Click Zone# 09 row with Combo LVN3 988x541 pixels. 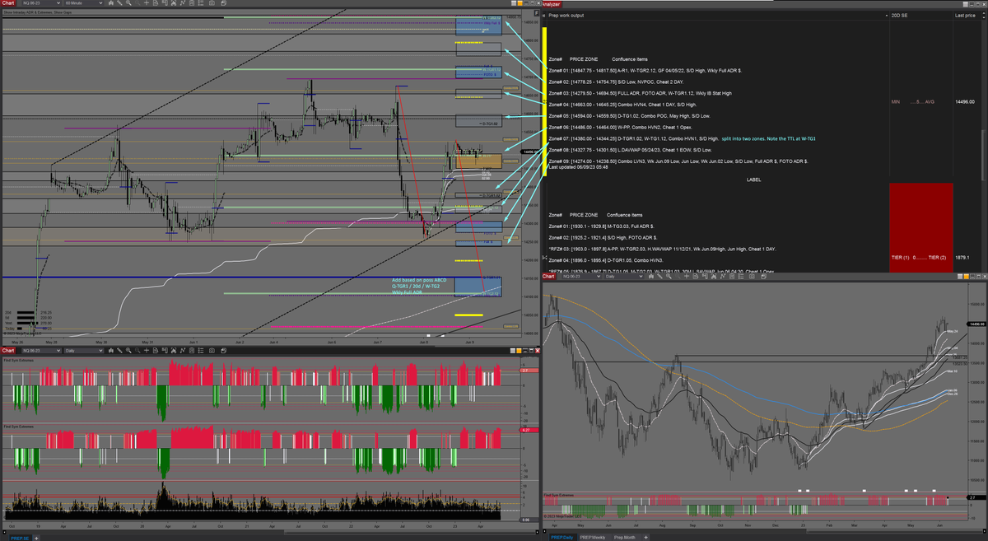(x=678, y=161)
